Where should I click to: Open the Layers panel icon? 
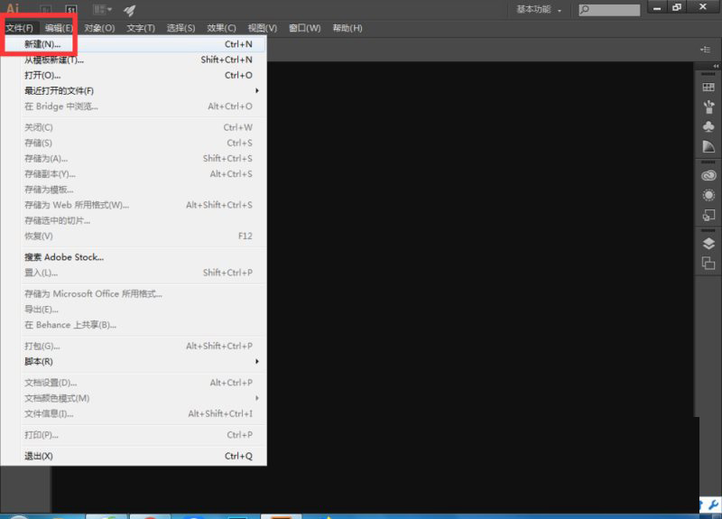pos(708,244)
